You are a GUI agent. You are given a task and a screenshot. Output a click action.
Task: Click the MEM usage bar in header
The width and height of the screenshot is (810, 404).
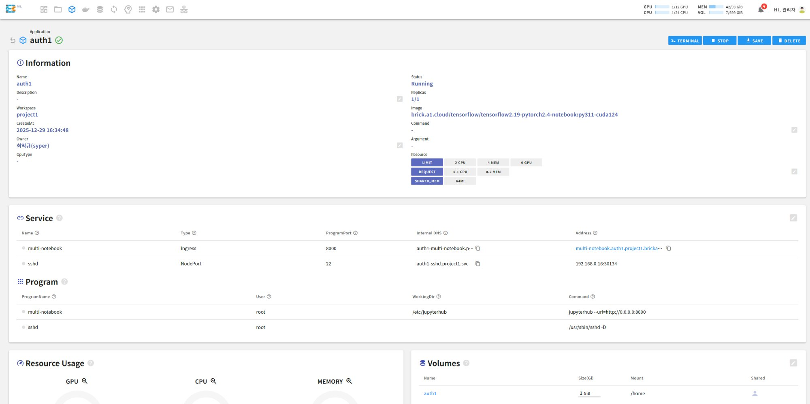(x=716, y=7)
